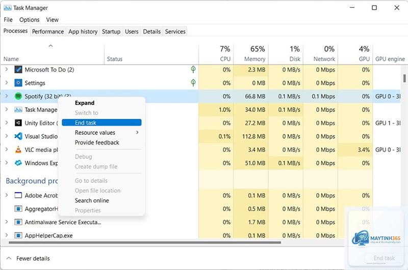Choose End task in context menu
The height and width of the screenshot is (270, 408).
[x=101, y=123]
